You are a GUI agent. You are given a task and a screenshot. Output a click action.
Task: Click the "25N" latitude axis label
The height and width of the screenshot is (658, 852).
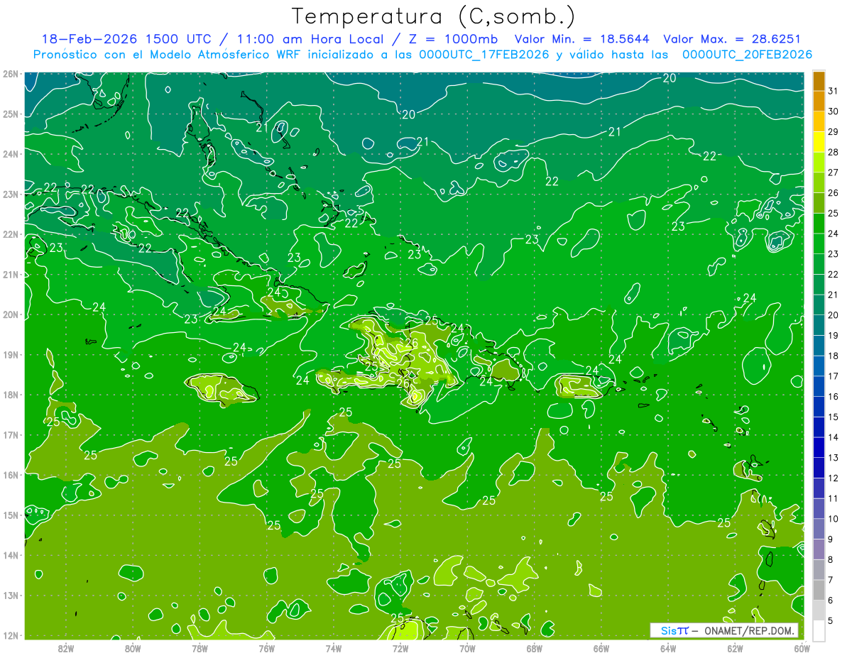point(10,114)
